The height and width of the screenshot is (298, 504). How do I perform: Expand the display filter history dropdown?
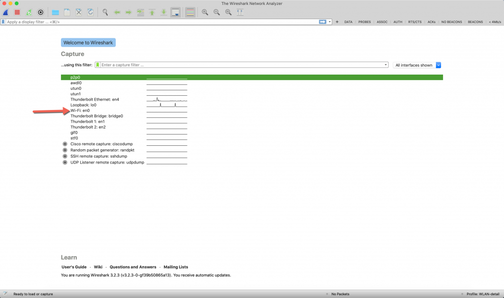pos(330,22)
